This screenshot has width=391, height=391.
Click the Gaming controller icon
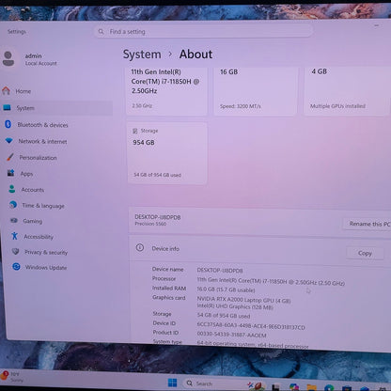tap(14, 220)
